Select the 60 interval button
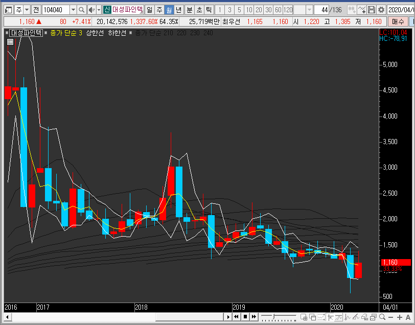The height and width of the screenshot is (325, 415). click(x=278, y=10)
